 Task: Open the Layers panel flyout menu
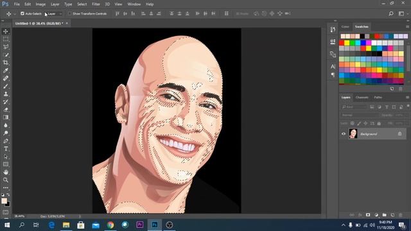[x=407, y=97]
